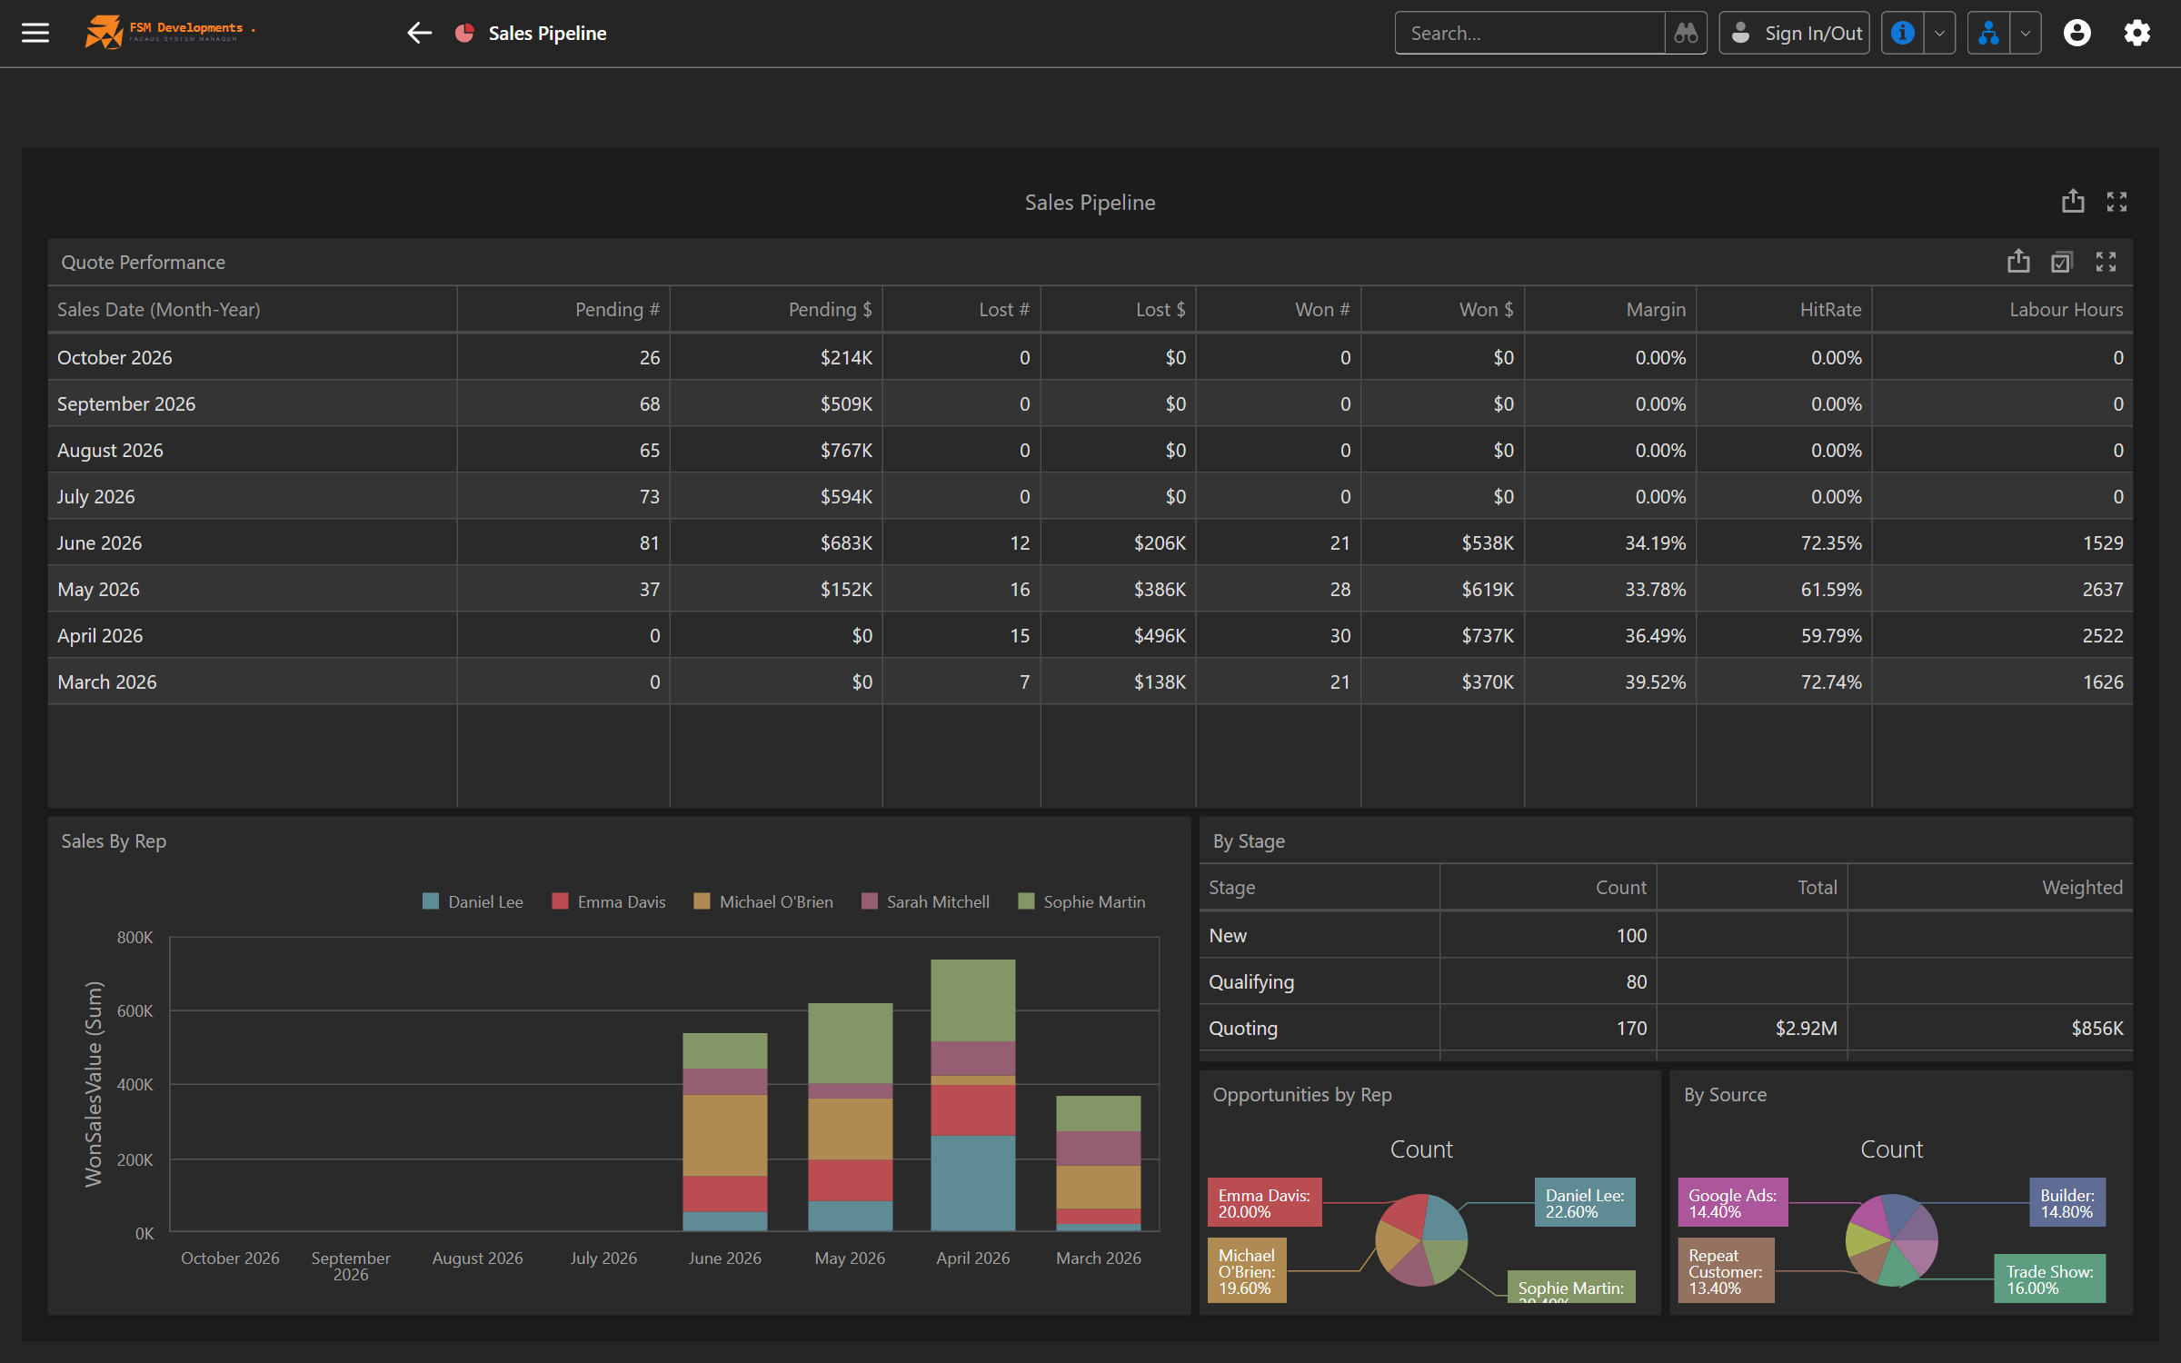Click the Repeat Customer 13.40% label
Viewport: 2181px width, 1363px height.
tap(1726, 1270)
